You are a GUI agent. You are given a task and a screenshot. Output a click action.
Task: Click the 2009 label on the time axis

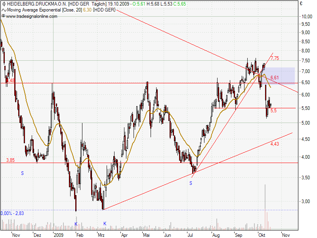(58, 235)
